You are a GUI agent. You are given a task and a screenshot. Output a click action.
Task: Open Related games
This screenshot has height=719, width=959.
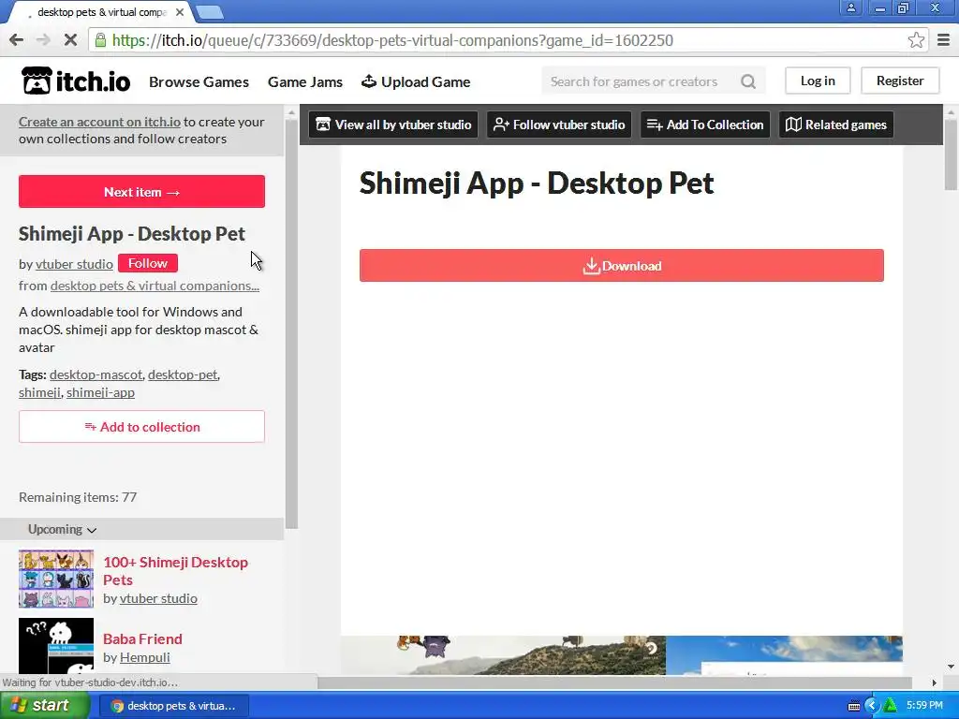coord(836,125)
